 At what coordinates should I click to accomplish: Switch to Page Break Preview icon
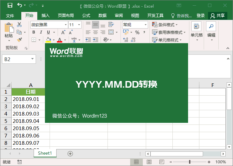pos(162,162)
